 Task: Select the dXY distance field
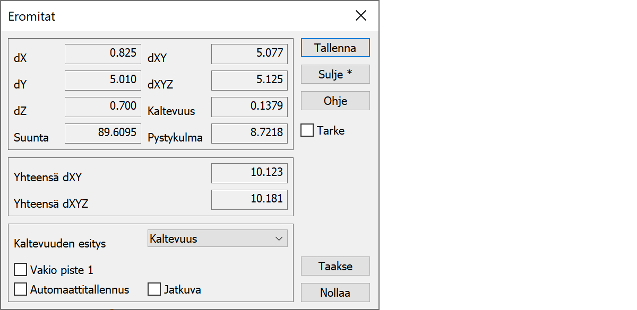tap(249, 54)
